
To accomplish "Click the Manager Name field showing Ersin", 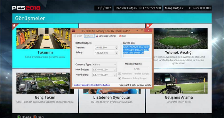I will (137, 69).
